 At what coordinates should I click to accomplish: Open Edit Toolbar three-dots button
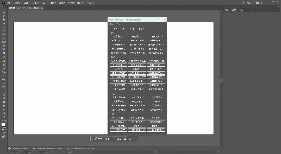pyautogui.click(x=4, y=142)
